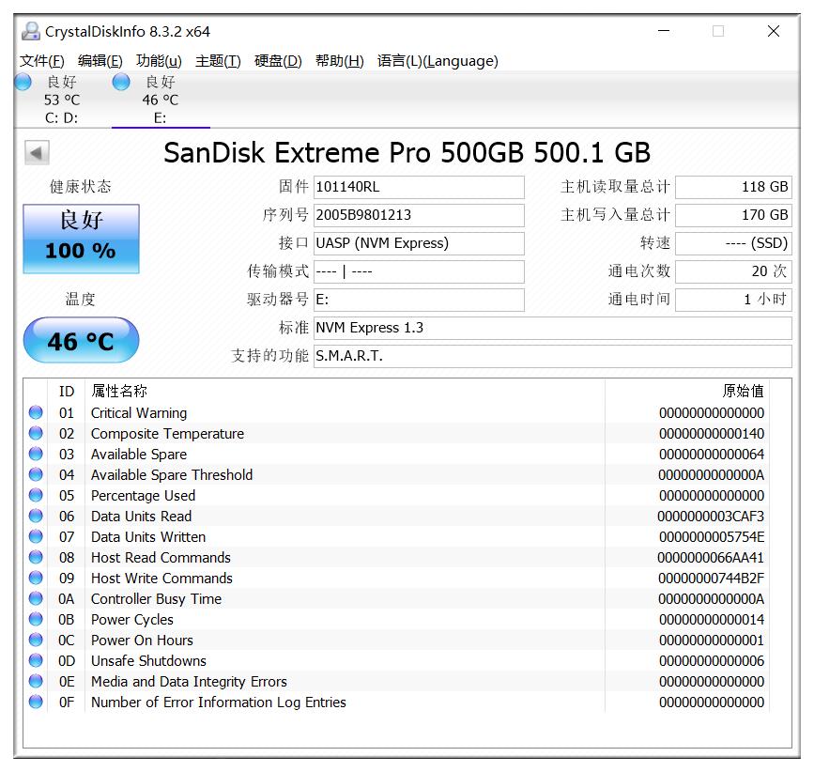Click the ID column header
Image resolution: width=814 pixels, height=772 pixels.
pos(67,391)
